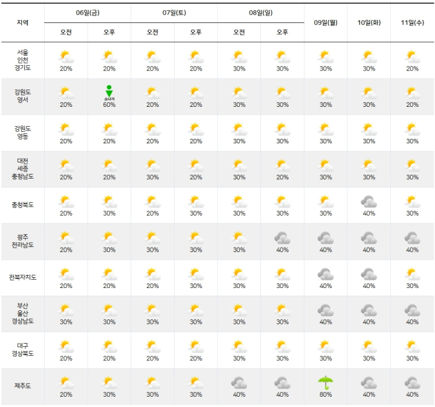Click the partly cloudy icon for 대구 경상북도 on 09일(월)
This screenshot has height=407, width=435.
pyautogui.click(x=326, y=347)
